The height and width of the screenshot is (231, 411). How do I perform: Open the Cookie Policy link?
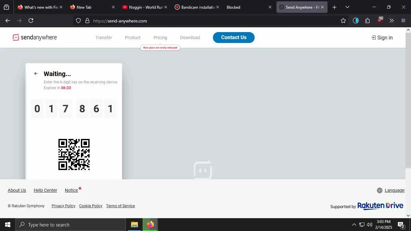tap(91, 206)
